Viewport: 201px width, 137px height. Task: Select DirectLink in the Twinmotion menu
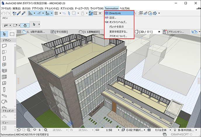(x=119, y=13)
